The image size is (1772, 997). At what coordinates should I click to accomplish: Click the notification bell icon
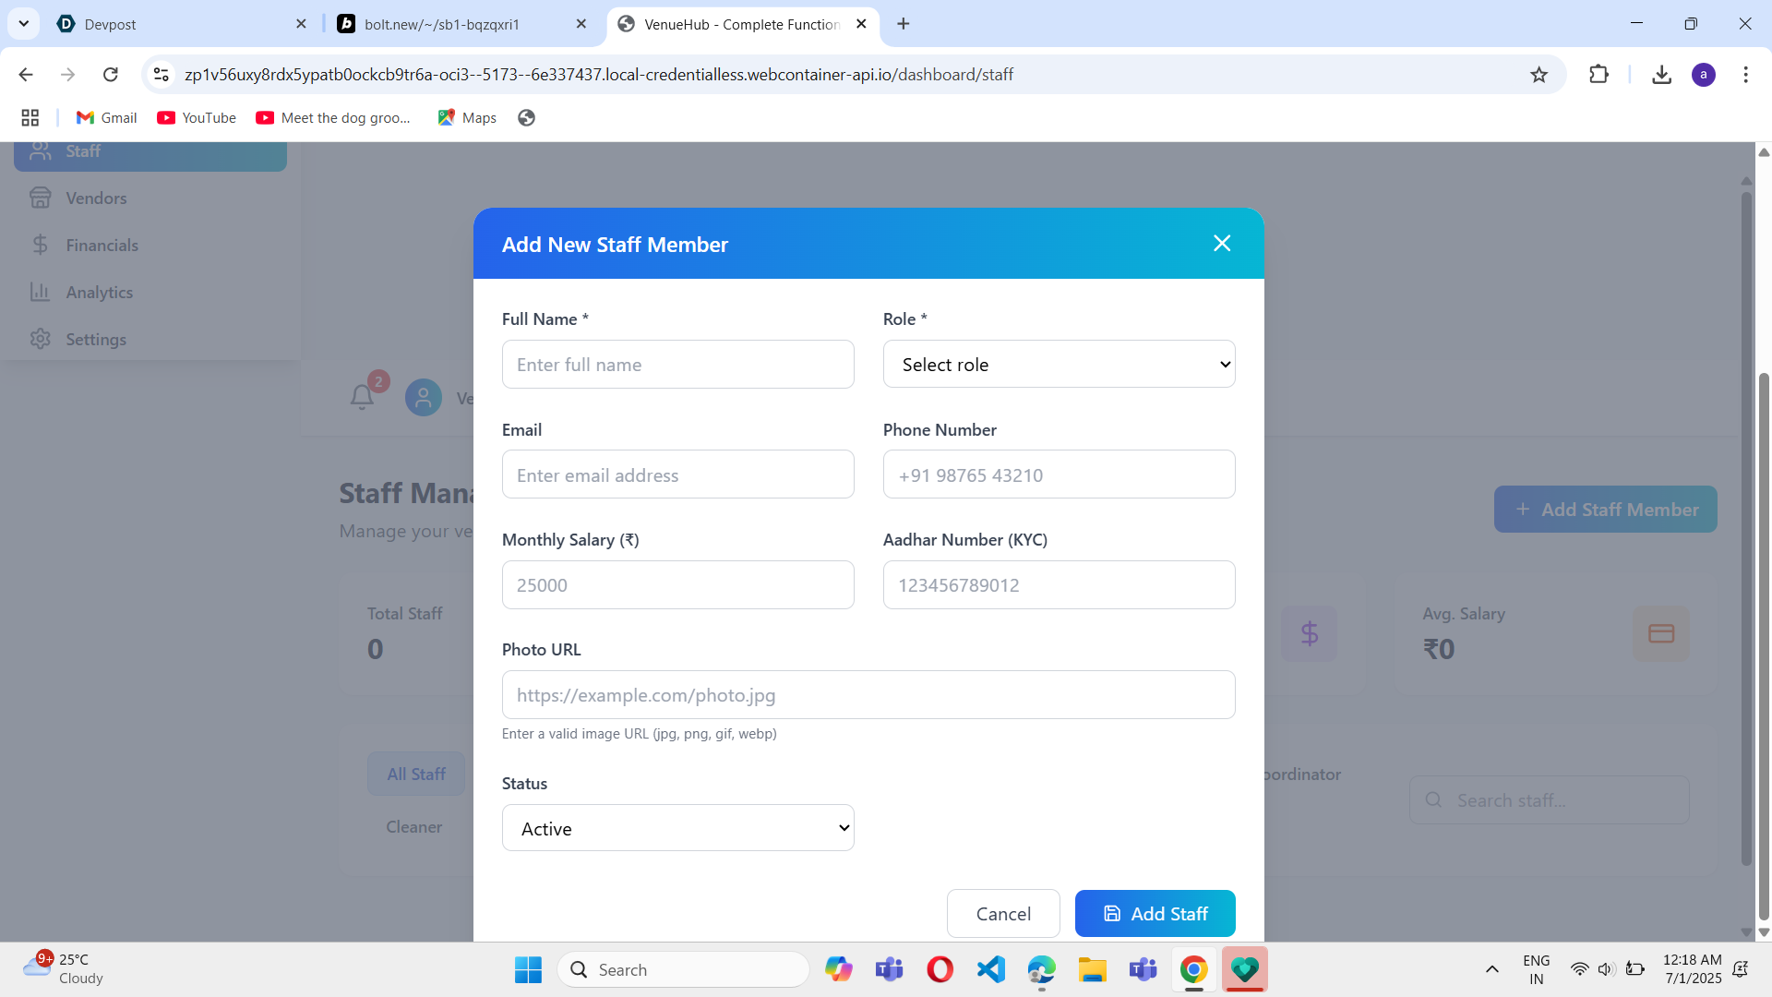[x=362, y=397]
